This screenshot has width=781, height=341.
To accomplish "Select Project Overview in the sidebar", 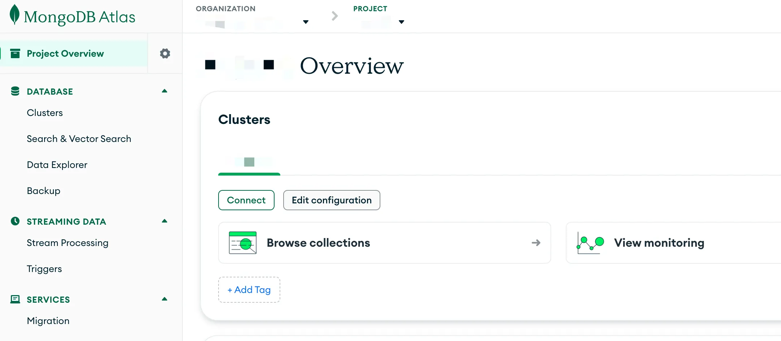I will click(x=65, y=53).
